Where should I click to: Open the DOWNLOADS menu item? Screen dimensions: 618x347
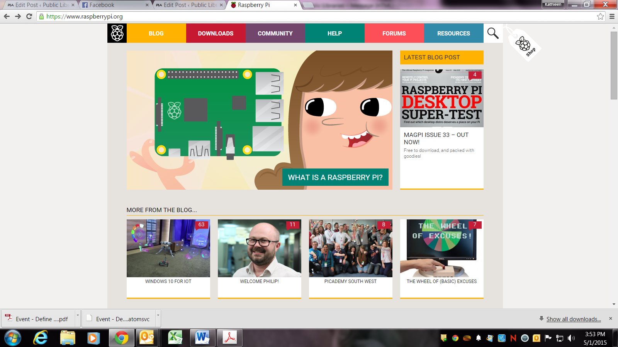(216, 33)
